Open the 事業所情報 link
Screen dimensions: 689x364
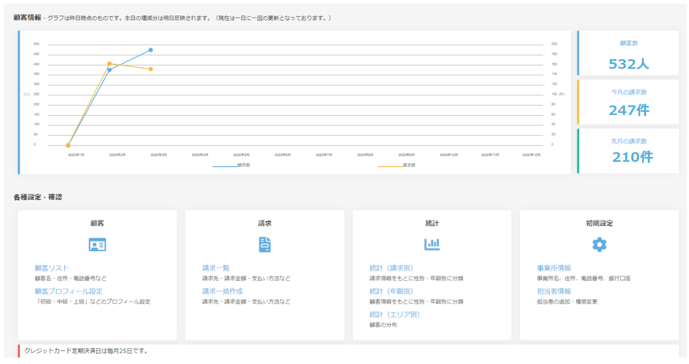click(554, 268)
